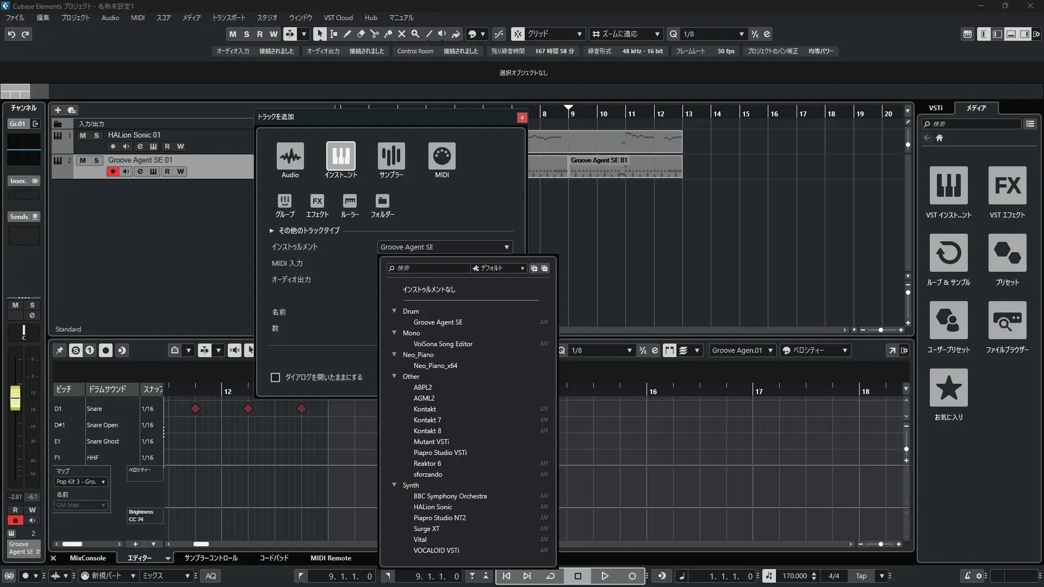Open the Groove Agent SE instrument dropdown
The image size is (1044, 587).
[x=445, y=247]
